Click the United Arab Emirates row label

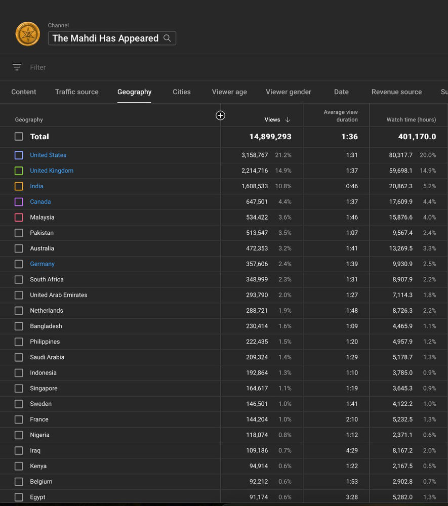click(x=58, y=295)
